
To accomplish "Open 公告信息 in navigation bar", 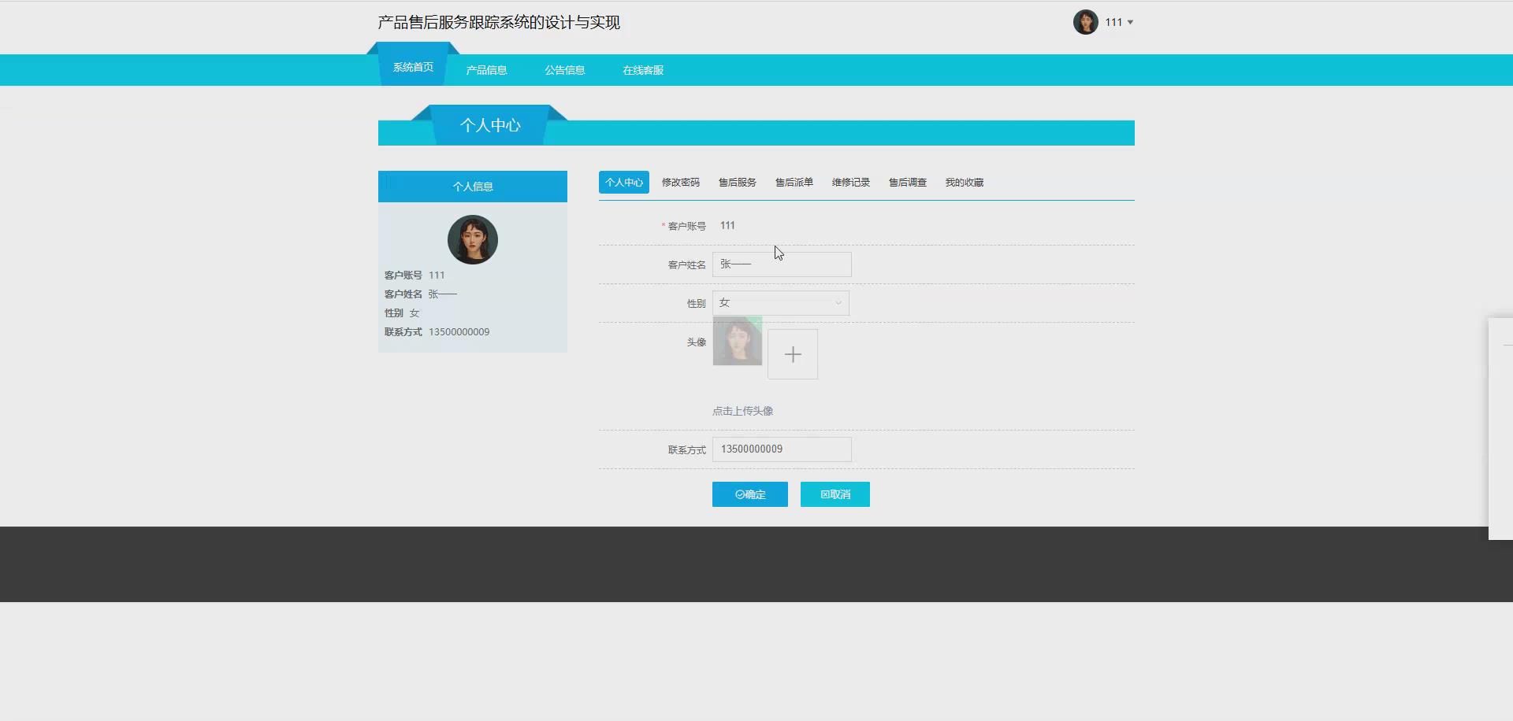I will pyautogui.click(x=565, y=70).
